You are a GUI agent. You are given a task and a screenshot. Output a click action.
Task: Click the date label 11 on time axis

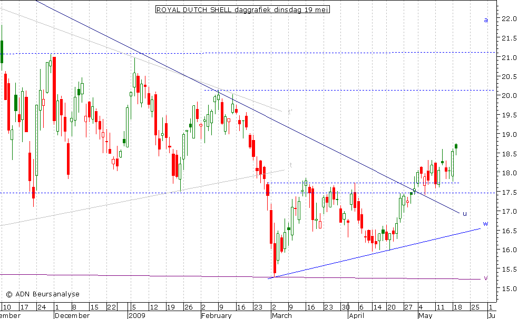click(x=441, y=307)
